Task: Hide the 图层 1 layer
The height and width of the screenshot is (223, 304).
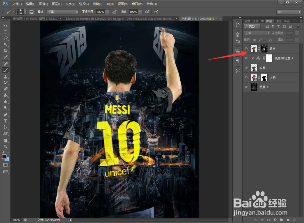Action: [x=246, y=87]
